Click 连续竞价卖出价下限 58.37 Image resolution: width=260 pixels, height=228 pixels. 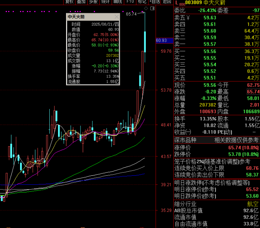tap(217, 175)
